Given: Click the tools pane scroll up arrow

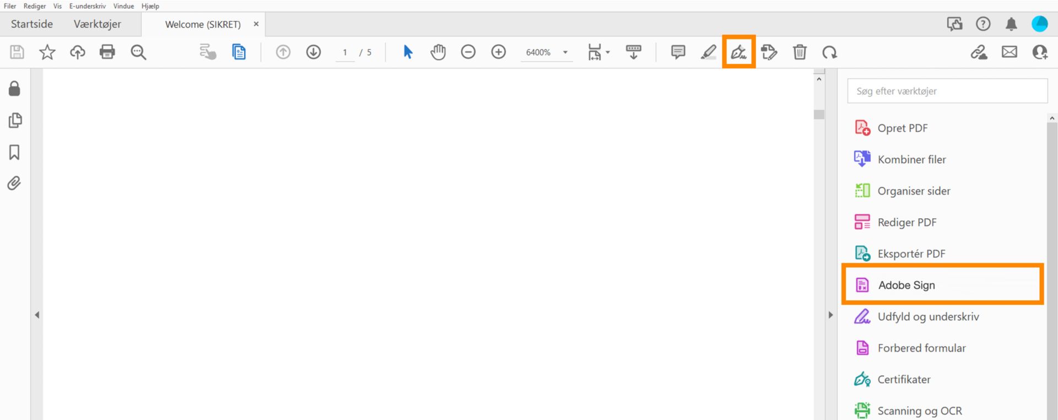Looking at the screenshot, I should pyautogui.click(x=1052, y=118).
